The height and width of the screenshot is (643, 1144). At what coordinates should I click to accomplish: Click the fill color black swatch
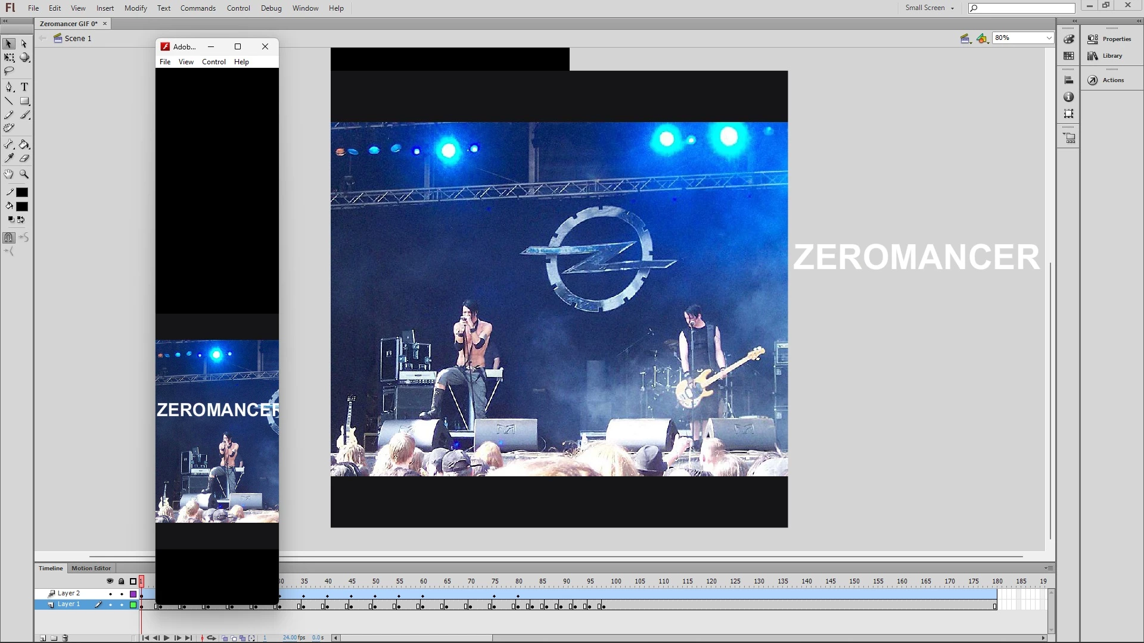click(22, 207)
